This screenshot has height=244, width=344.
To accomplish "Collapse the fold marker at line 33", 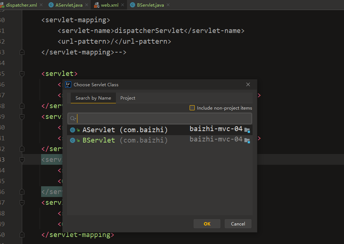I will (x=22, y=52).
